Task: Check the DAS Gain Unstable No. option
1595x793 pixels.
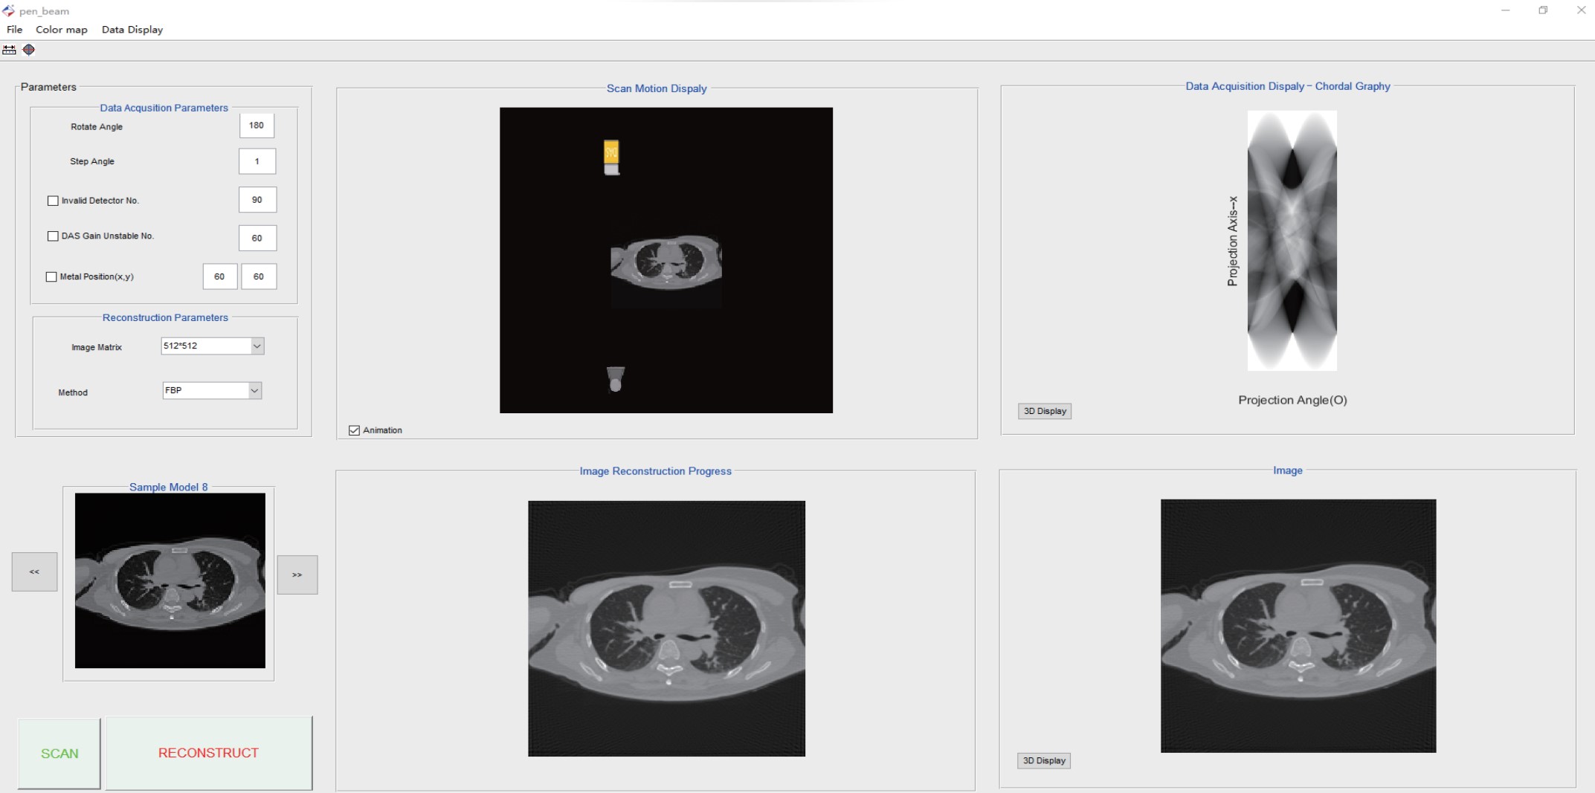Action: [53, 236]
